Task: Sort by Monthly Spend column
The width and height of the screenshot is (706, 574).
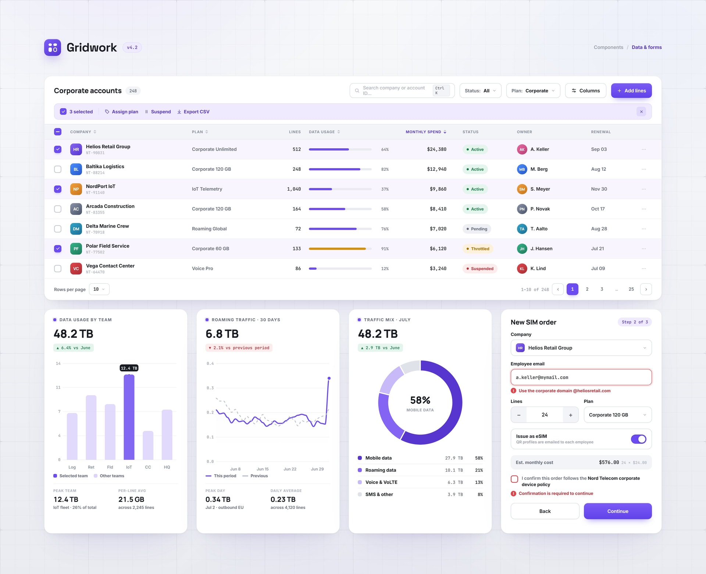Action: pyautogui.click(x=426, y=132)
